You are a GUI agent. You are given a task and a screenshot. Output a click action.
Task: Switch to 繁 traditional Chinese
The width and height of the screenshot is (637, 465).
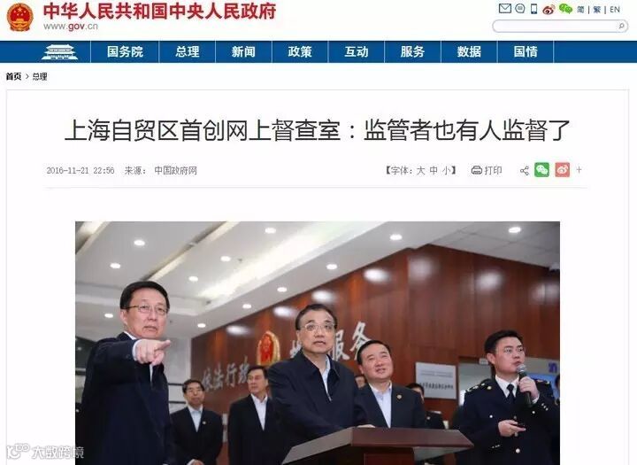[597, 10]
